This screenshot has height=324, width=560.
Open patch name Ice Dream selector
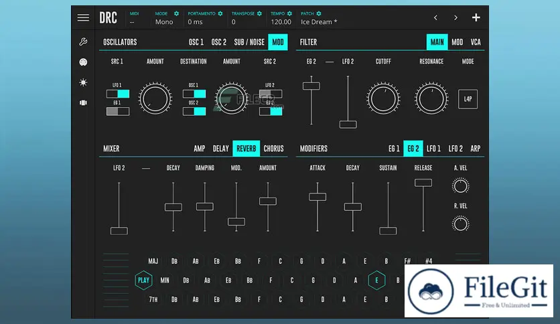tap(319, 22)
